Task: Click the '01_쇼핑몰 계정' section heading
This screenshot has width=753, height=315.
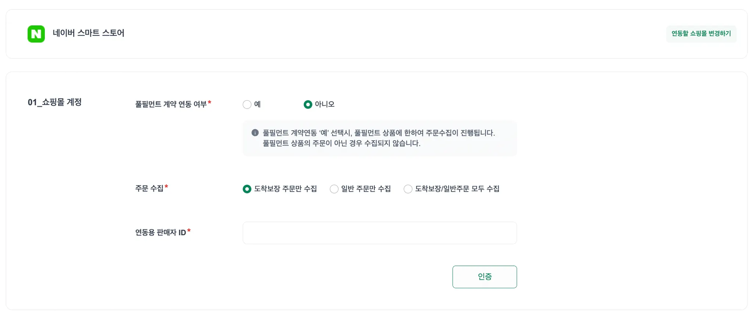Action: (x=54, y=102)
